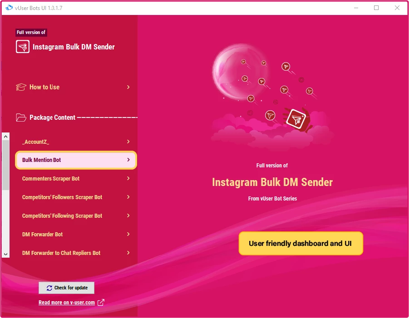
Task: Open the _AccountZ_ chevron arrow
Action: [x=128, y=142]
